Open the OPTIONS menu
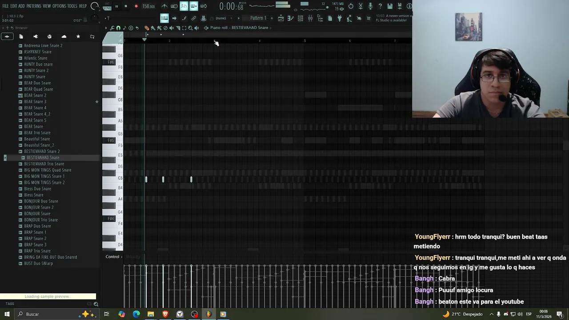The image size is (569, 320). coord(59,6)
